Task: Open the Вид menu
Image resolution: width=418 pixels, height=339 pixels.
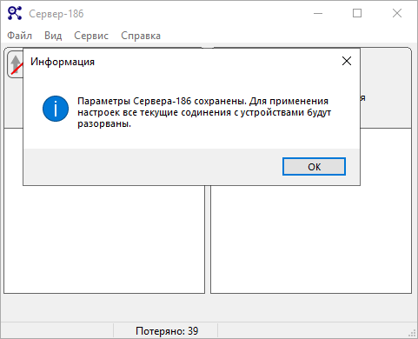Action: (53, 36)
